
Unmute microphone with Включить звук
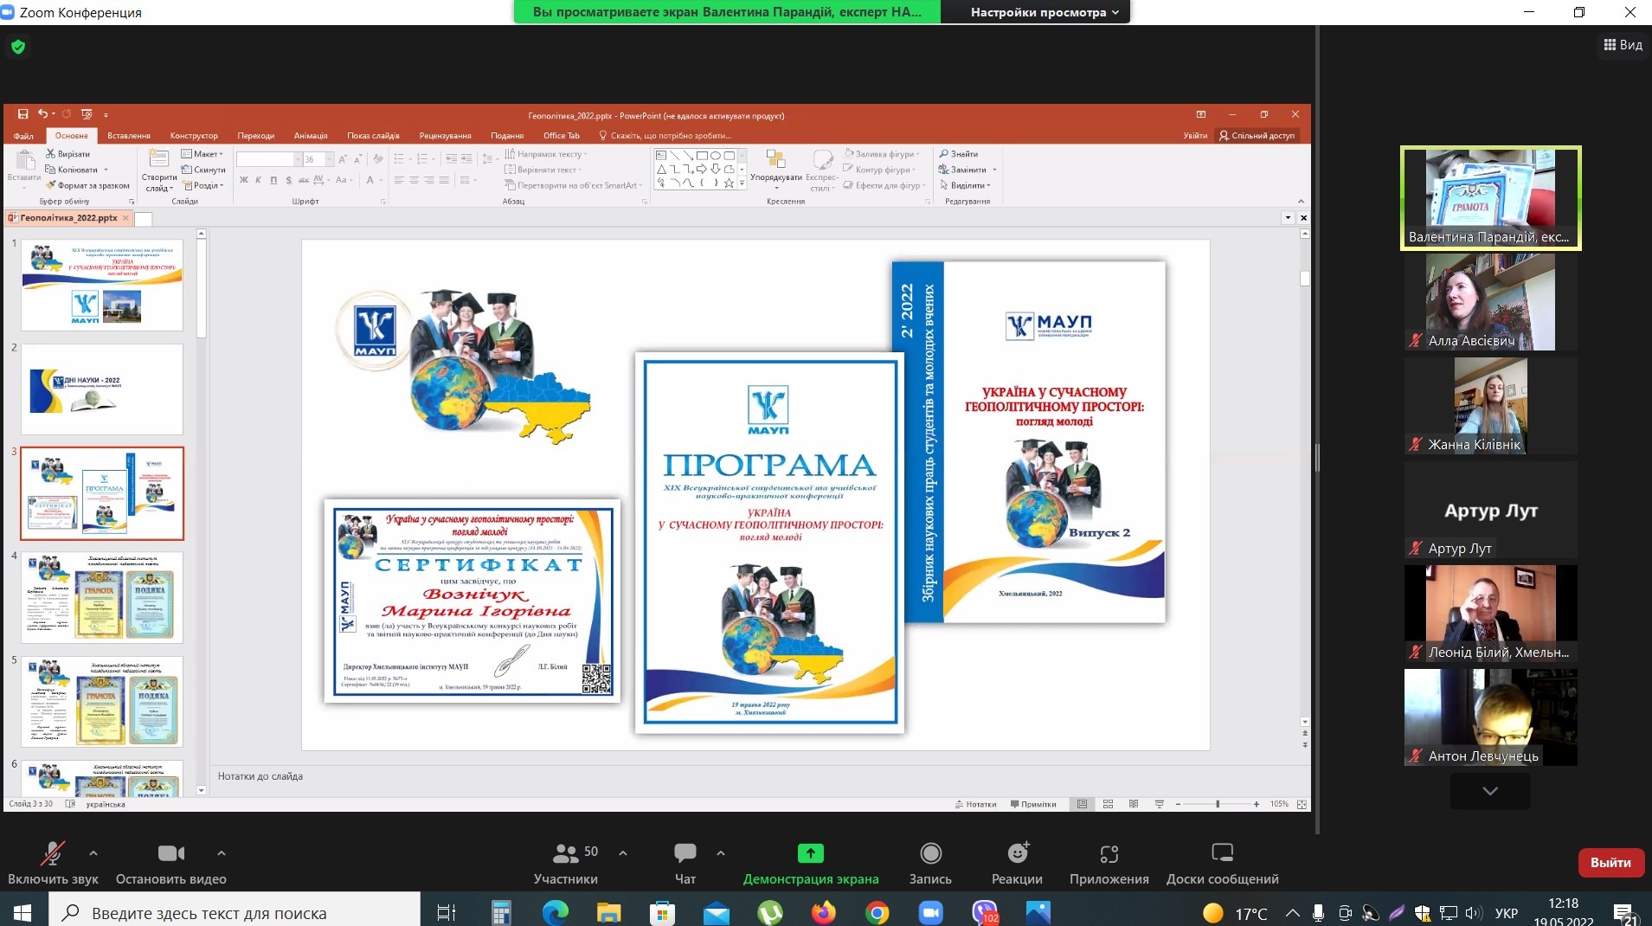pyautogui.click(x=53, y=854)
